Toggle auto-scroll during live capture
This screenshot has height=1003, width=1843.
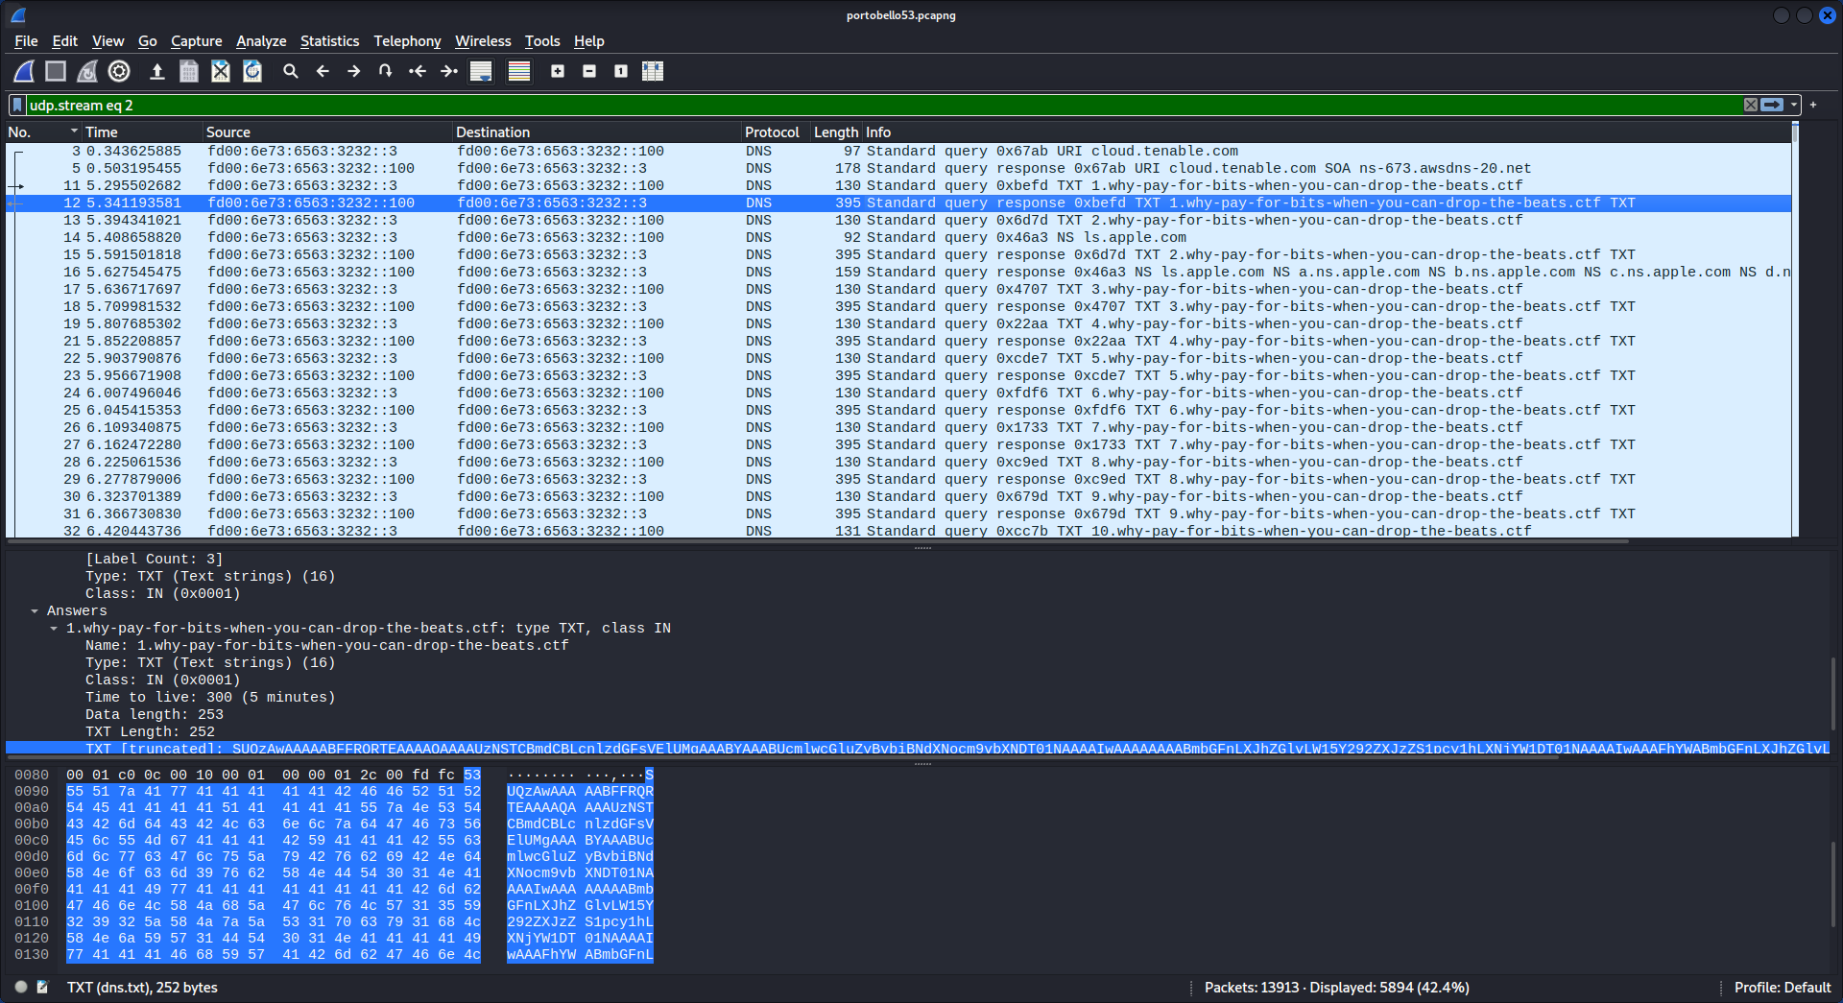coord(481,71)
